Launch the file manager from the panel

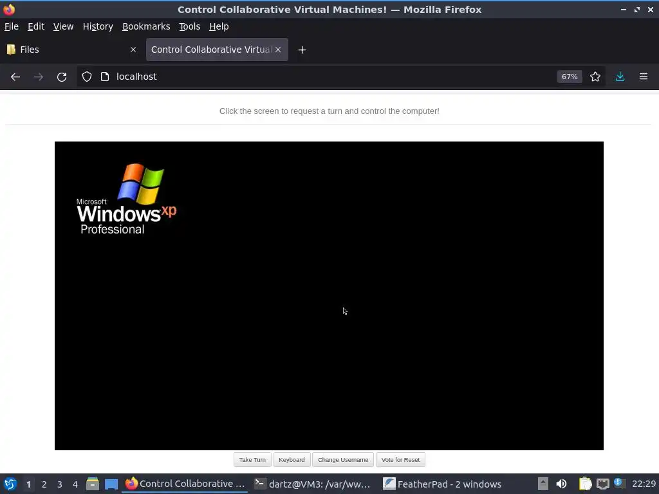pyautogui.click(x=93, y=484)
